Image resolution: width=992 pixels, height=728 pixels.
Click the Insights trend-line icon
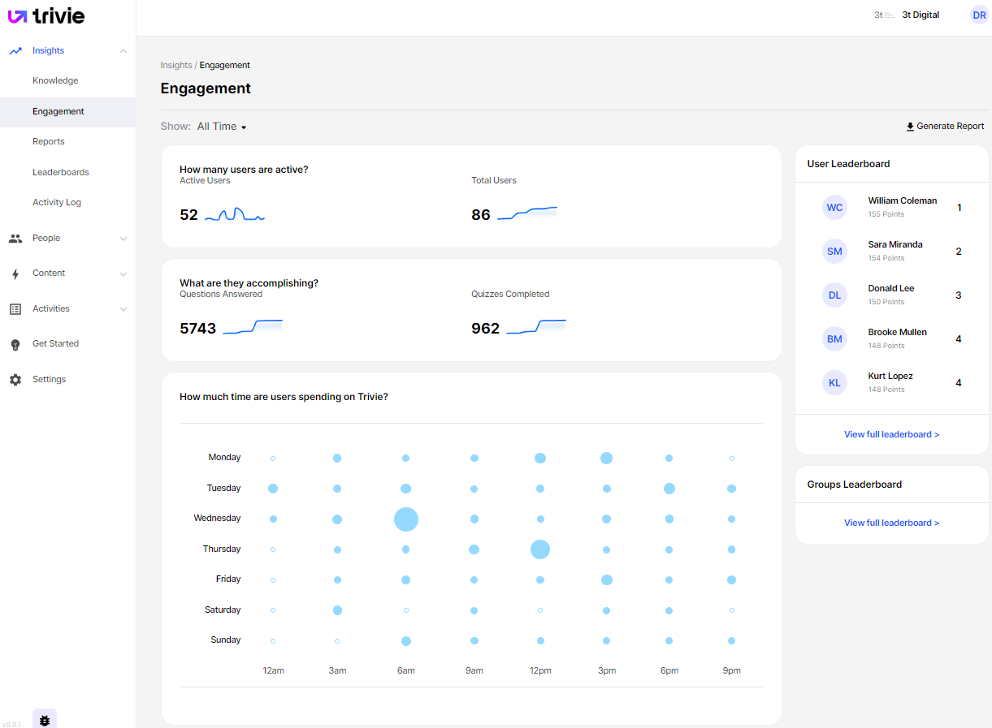tap(15, 50)
